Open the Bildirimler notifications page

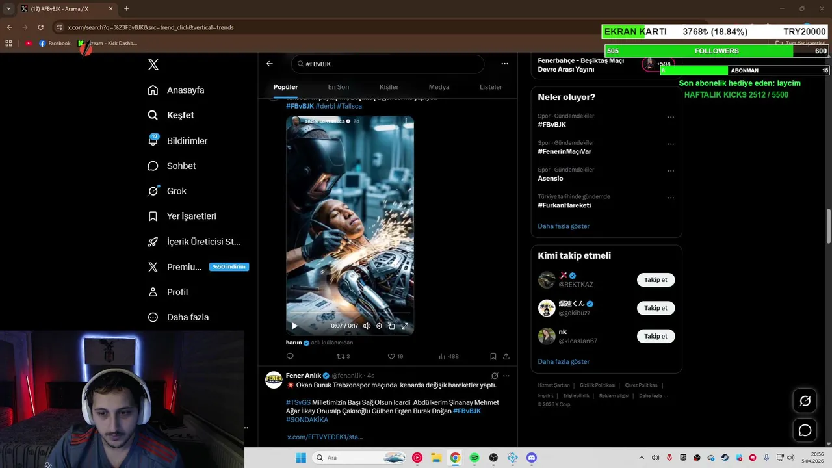[178, 140]
